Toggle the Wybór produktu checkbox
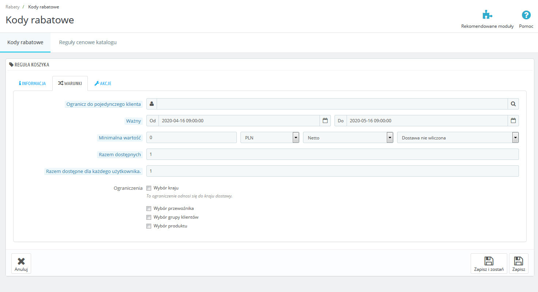Image resolution: width=538 pixels, height=292 pixels. (x=149, y=226)
